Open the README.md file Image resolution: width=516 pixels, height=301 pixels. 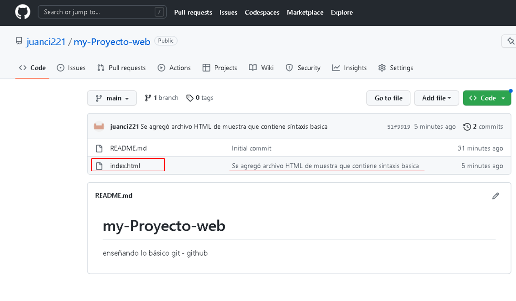[128, 148]
